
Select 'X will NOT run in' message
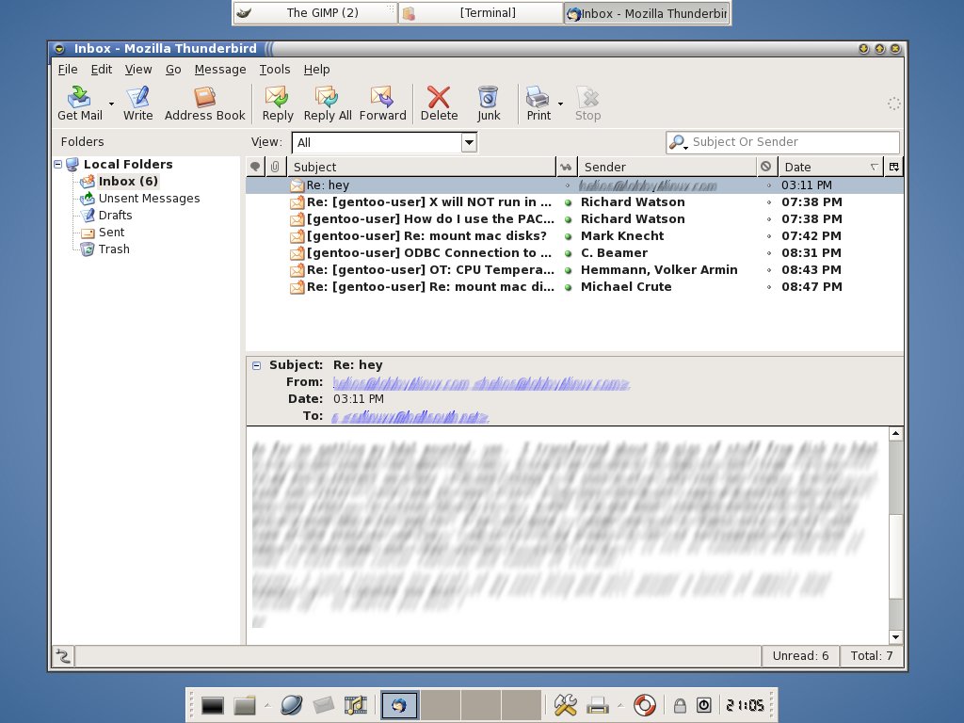pos(574,202)
